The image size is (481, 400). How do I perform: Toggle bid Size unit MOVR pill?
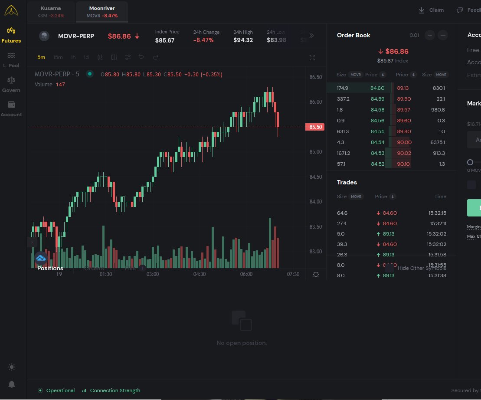356,75
